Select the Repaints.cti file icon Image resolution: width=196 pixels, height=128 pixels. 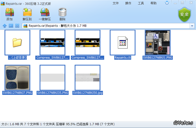click(123, 43)
